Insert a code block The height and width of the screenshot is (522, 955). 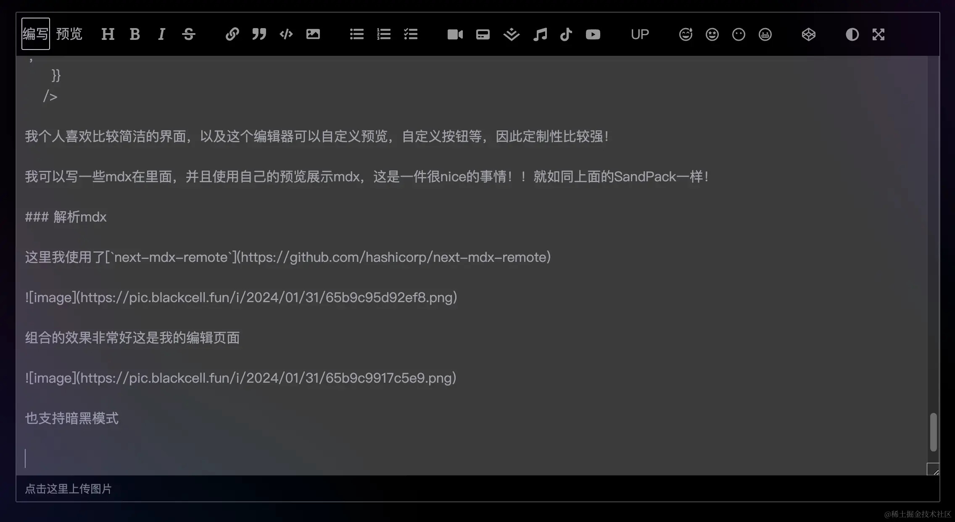pos(286,34)
